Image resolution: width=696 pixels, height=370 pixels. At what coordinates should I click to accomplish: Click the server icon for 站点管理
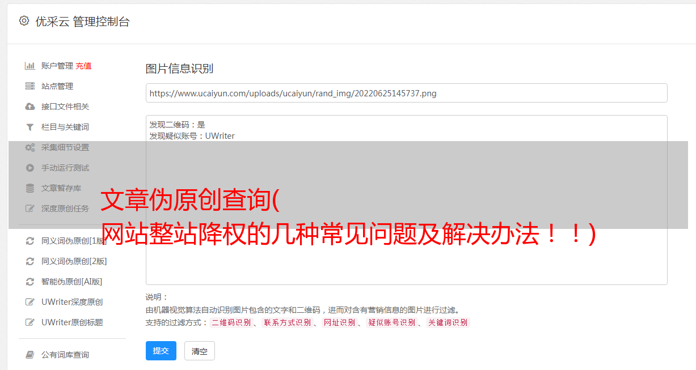(x=30, y=86)
